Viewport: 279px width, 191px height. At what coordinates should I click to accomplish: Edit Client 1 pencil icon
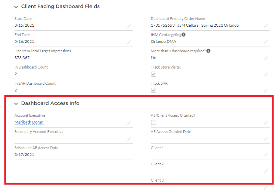pyautogui.click(x=266, y=155)
